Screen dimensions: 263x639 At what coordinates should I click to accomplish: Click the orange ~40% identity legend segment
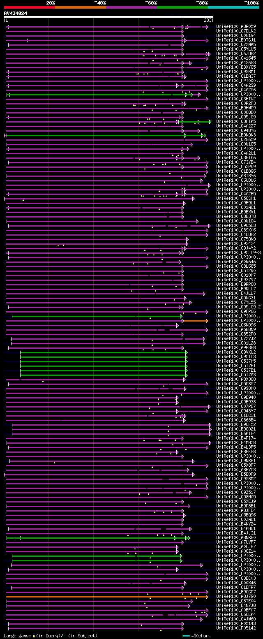(x=80, y=7)
